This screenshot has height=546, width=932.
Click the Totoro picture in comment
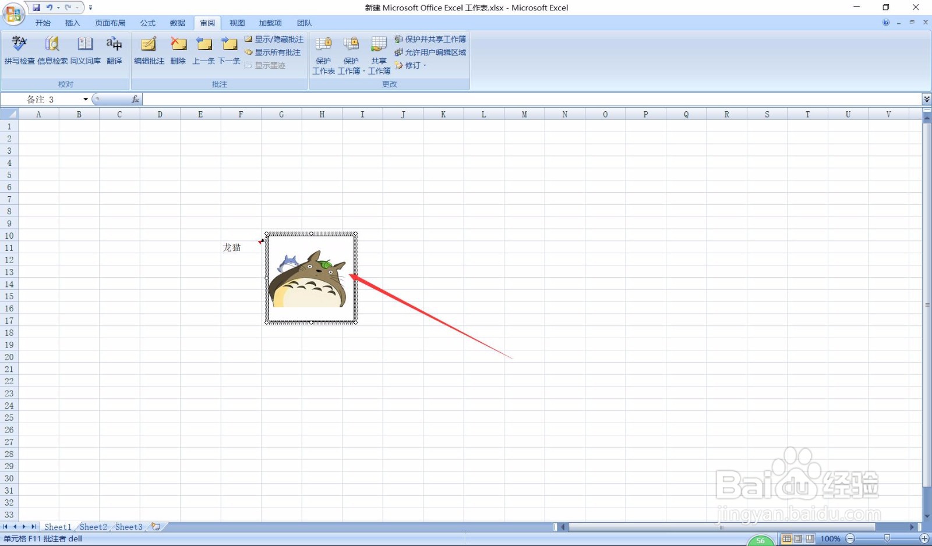click(311, 278)
